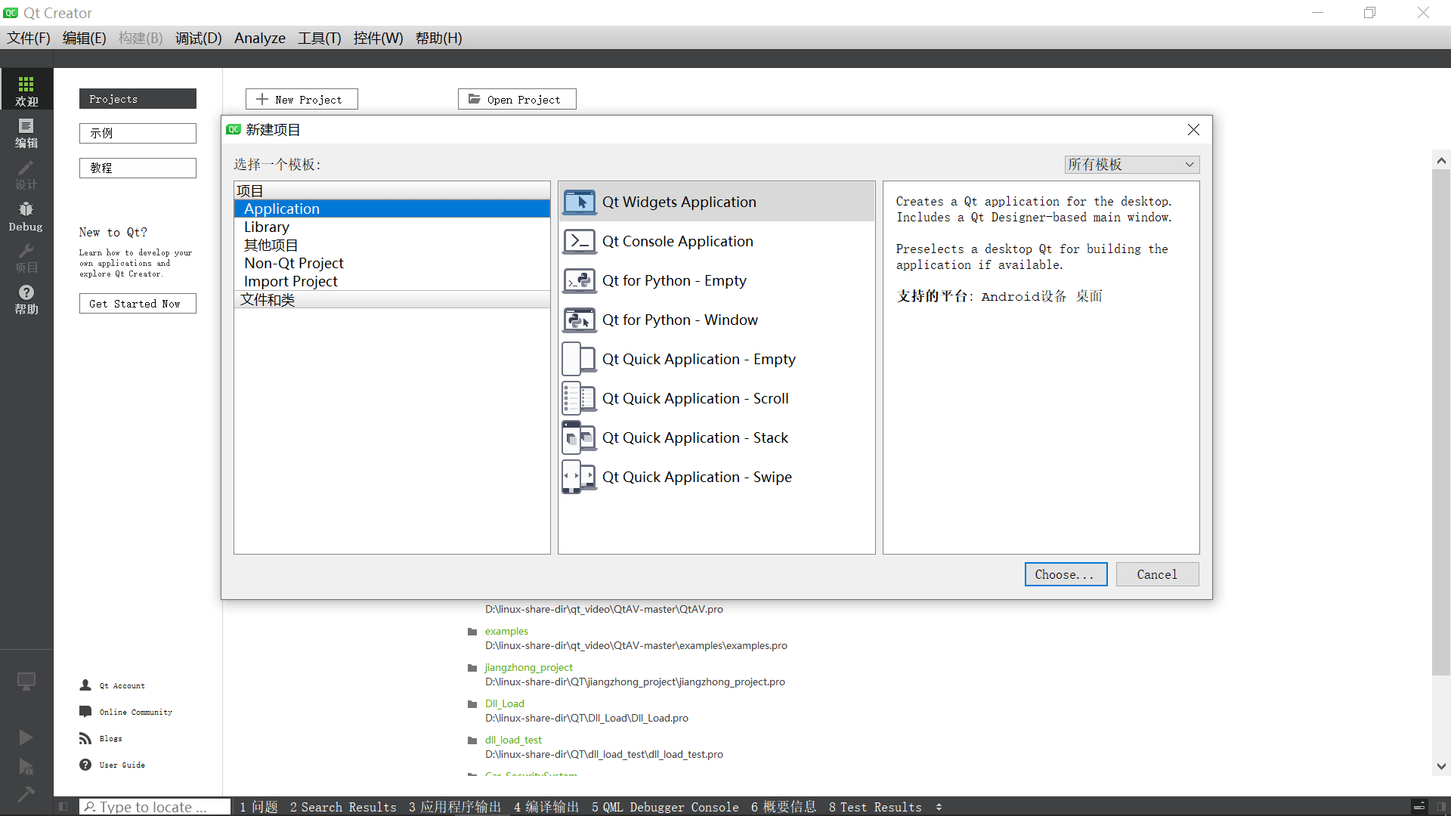Toggle the progress details button in status bar
The width and height of the screenshot is (1451, 816).
click(1419, 807)
